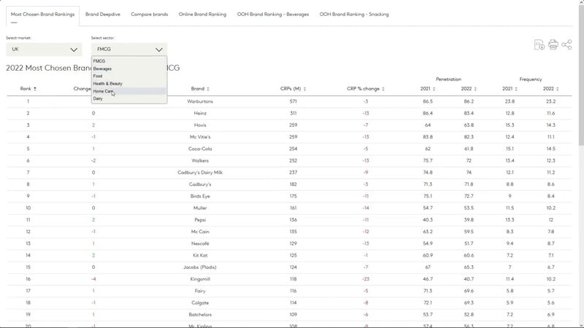The image size is (584, 328).
Task: Go to Online Brand Ranking tab
Action: [202, 14]
